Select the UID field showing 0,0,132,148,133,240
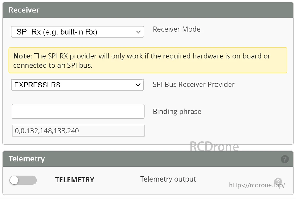The width and height of the screenshot is (296, 199). click(x=78, y=130)
